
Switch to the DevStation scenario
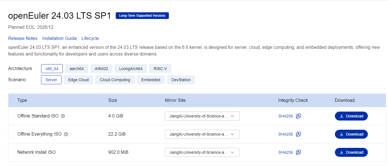pos(181,80)
